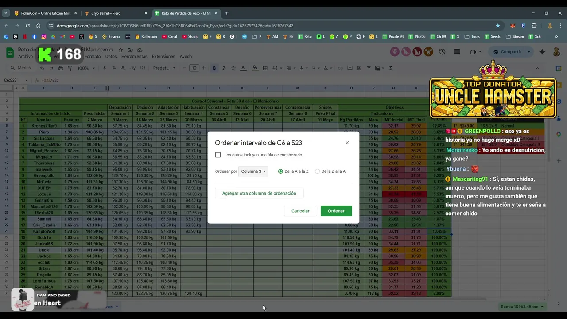
Task: Print the spreadsheet via printer icon
Action: [61, 68]
